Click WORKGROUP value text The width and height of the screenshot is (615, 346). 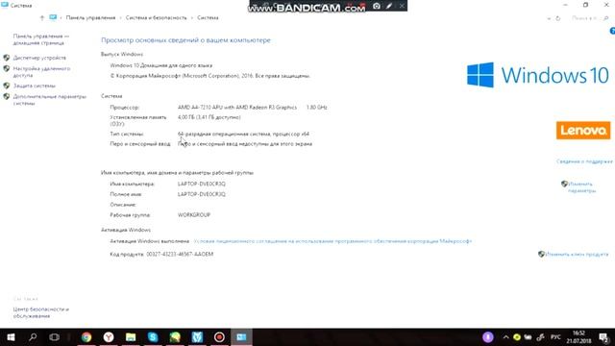coord(194,215)
